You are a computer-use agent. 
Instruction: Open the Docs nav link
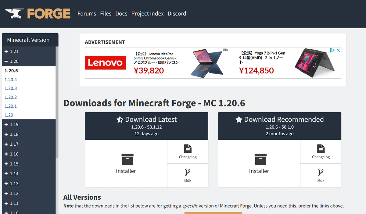pos(121,13)
